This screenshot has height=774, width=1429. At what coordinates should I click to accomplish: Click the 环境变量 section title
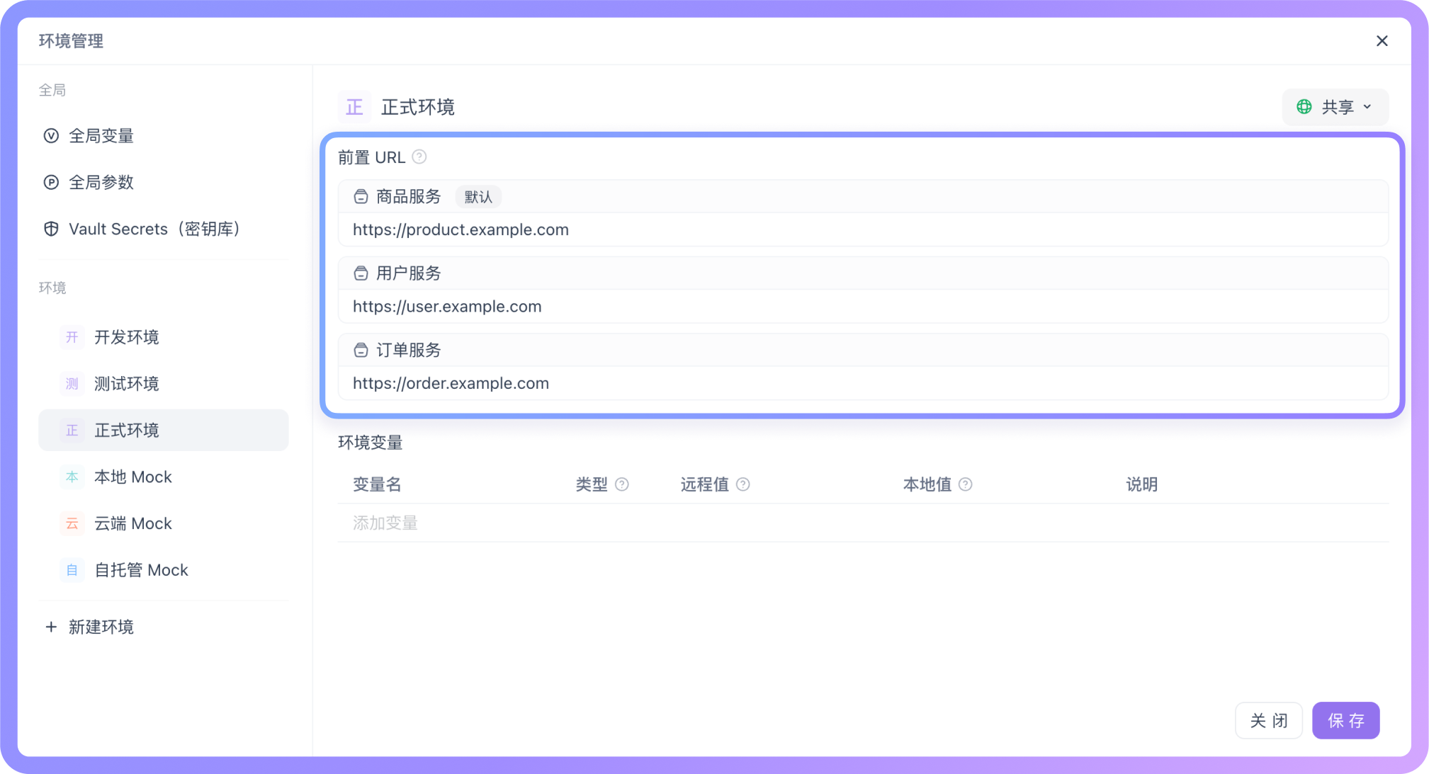[371, 443]
